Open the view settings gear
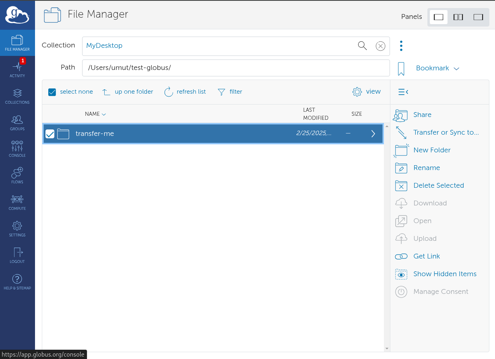 pyautogui.click(x=357, y=92)
